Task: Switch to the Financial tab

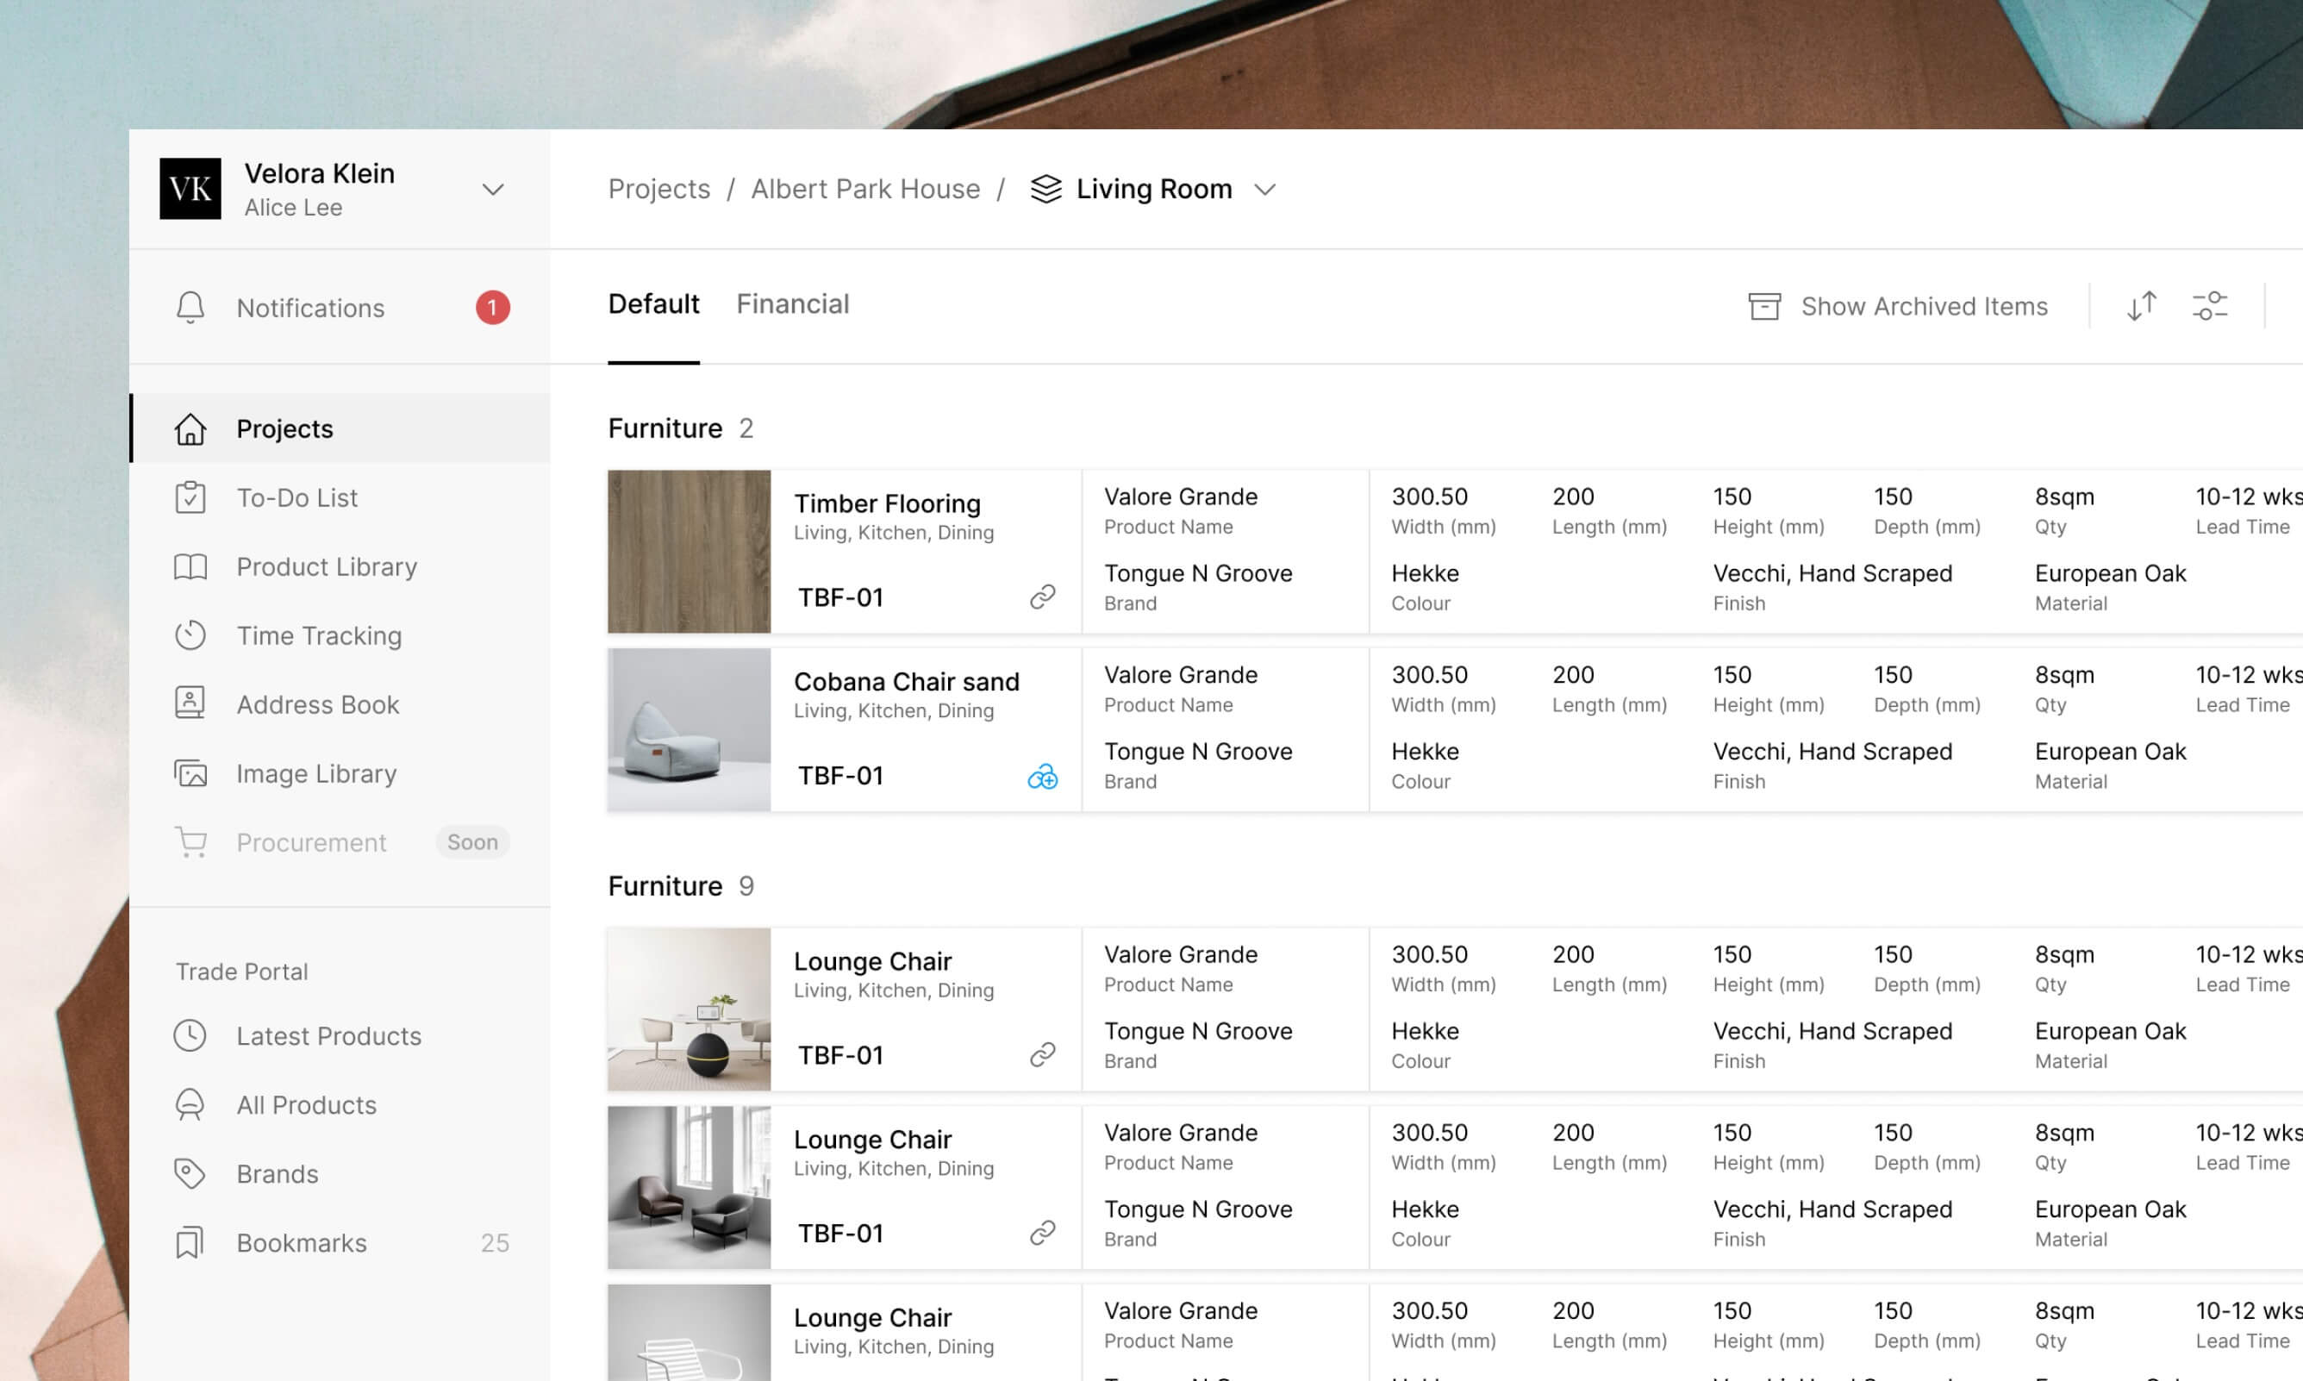Action: click(x=792, y=304)
